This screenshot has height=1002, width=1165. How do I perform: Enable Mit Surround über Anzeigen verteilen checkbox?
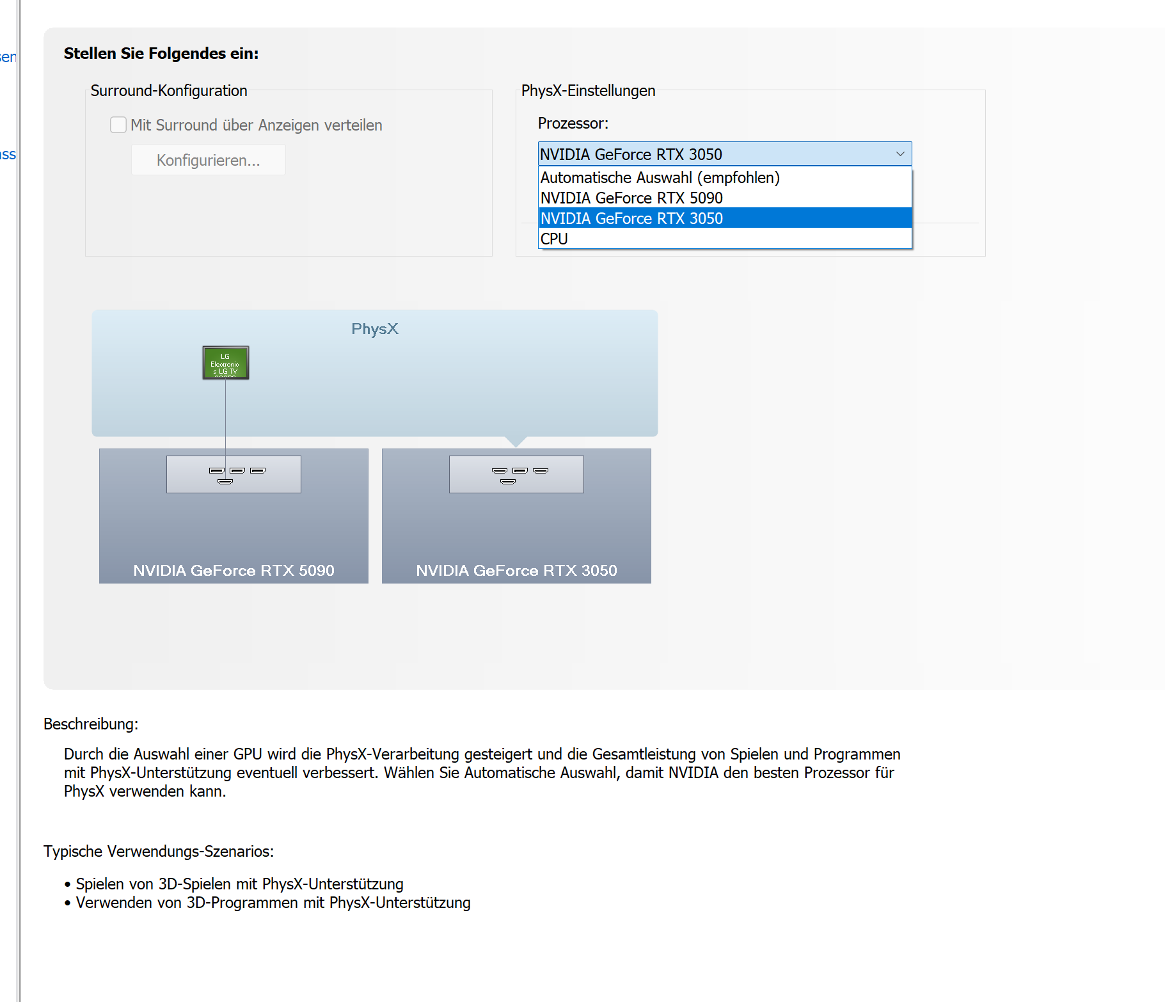[x=118, y=125]
